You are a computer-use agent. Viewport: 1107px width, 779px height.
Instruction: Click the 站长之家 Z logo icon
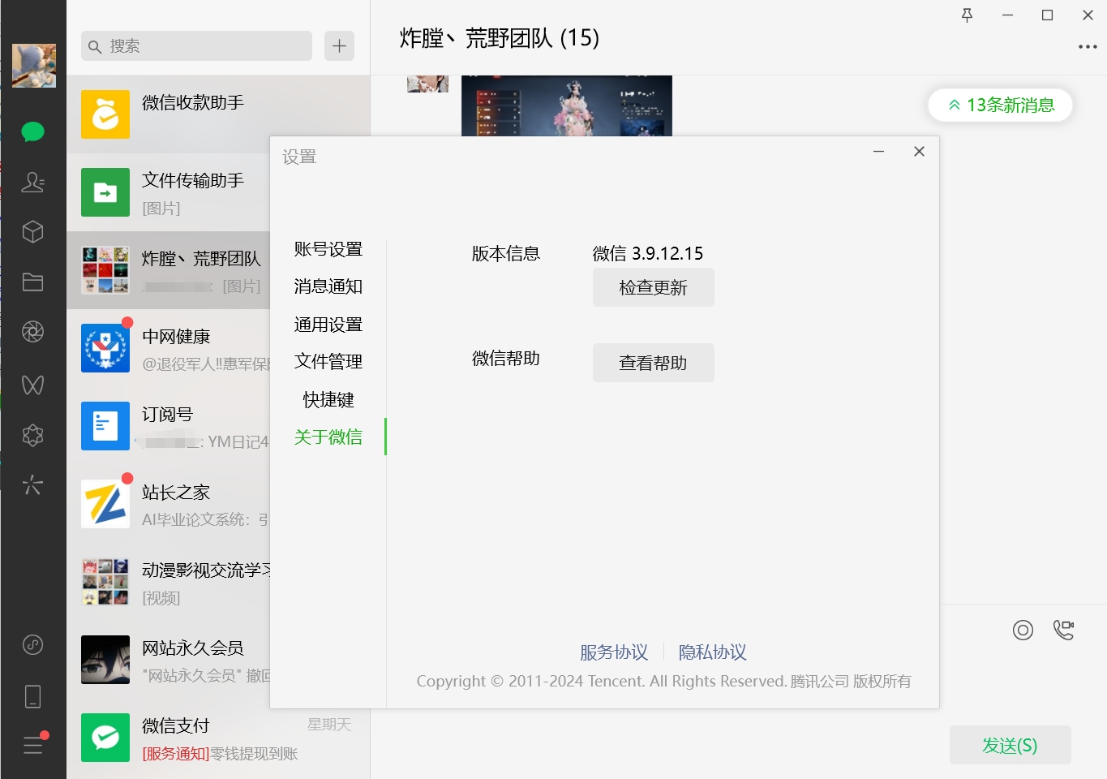click(105, 504)
